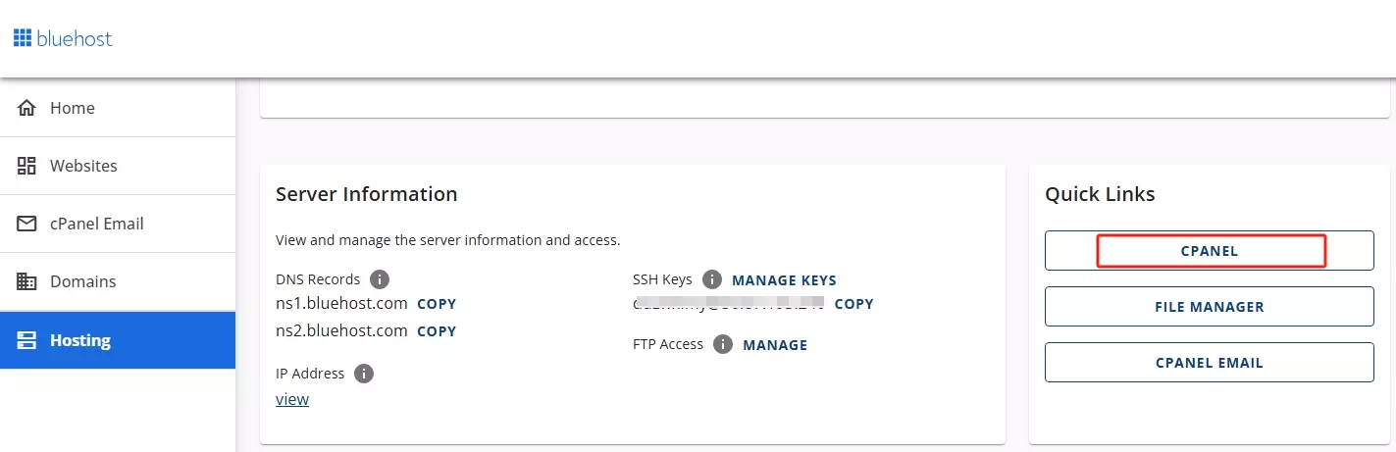This screenshot has width=1396, height=452.
Task: Open the Home menu item
Action: [73, 108]
